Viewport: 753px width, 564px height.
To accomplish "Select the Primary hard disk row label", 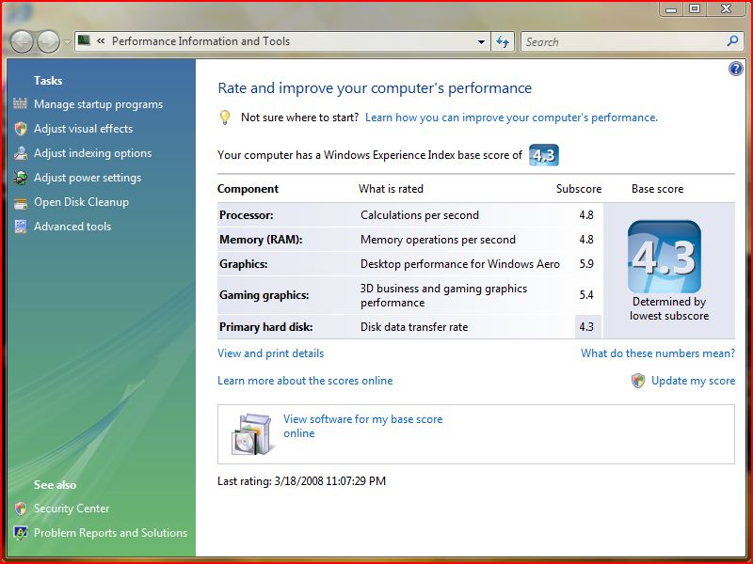I will (266, 327).
